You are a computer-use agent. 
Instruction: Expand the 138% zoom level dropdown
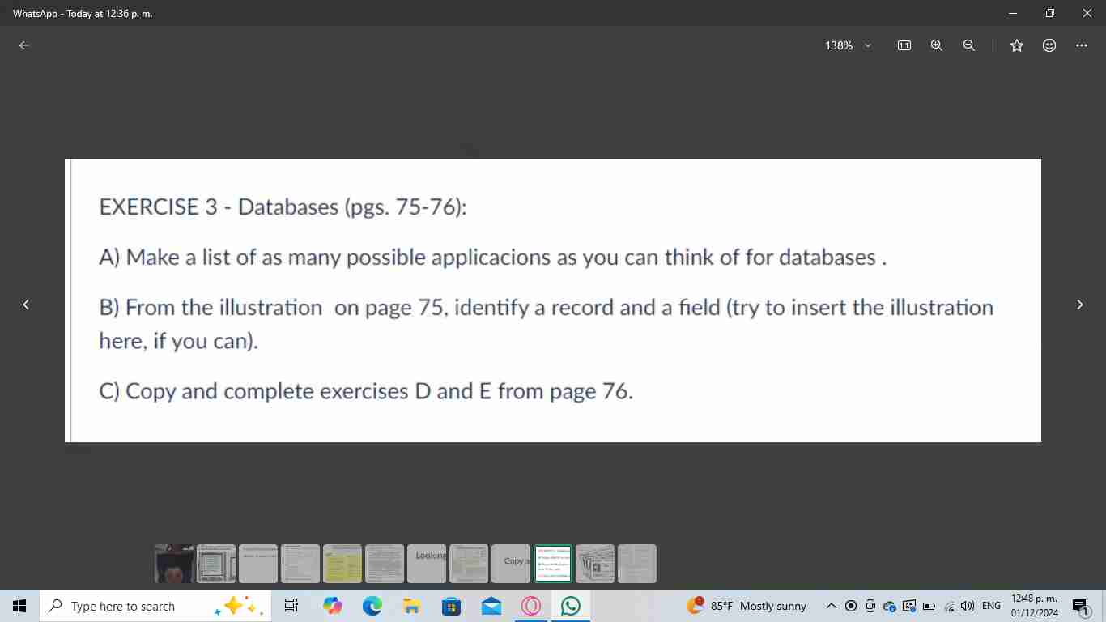tap(848, 45)
